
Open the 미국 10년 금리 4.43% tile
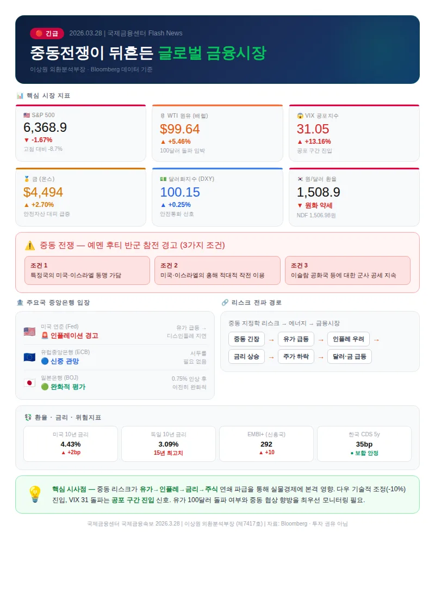pyautogui.click(x=71, y=444)
